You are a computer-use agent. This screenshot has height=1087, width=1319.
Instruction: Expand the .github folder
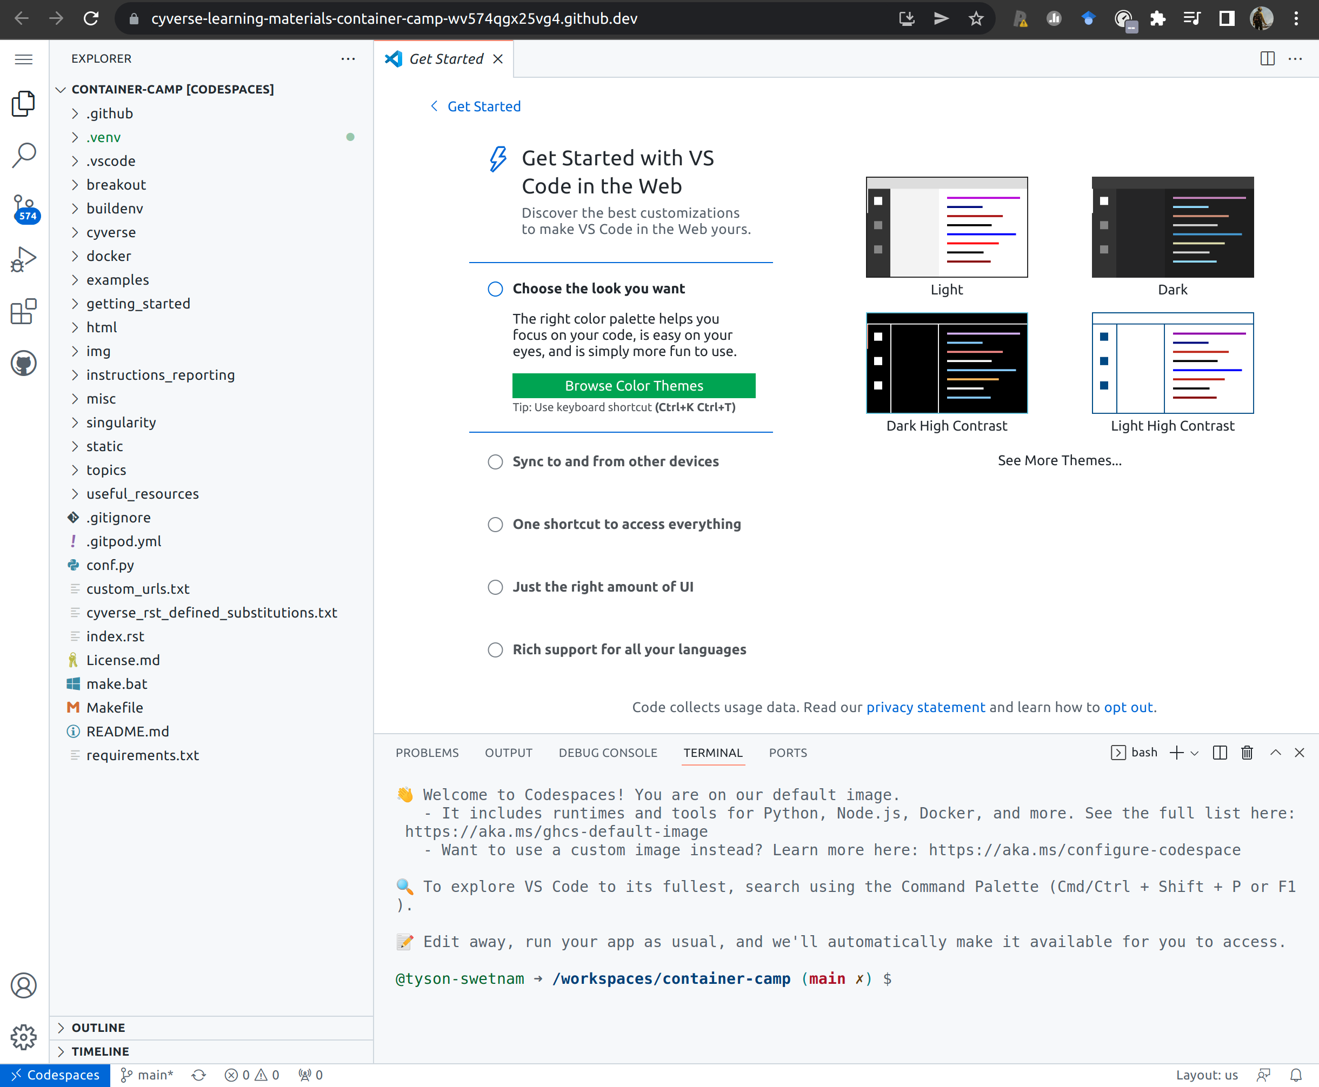pos(211,113)
